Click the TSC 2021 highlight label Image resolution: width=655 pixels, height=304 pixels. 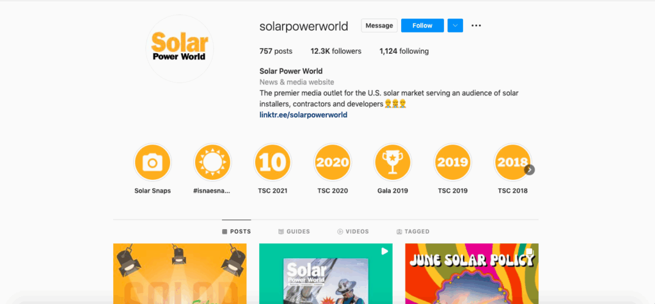tap(272, 191)
